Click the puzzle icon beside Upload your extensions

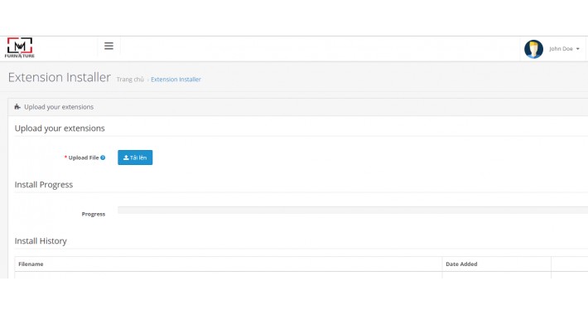[17, 107]
